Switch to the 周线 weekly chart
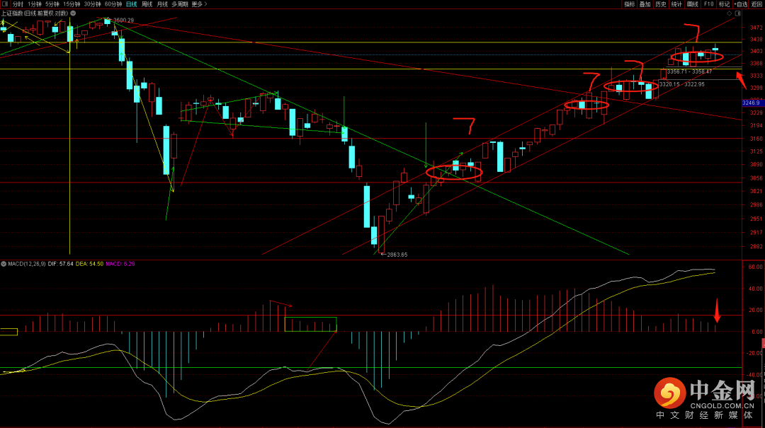The image size is (765, 428). click(x=147, y=4)
